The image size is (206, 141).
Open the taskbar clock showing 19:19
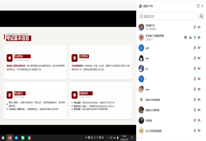[x=124, y=138]
